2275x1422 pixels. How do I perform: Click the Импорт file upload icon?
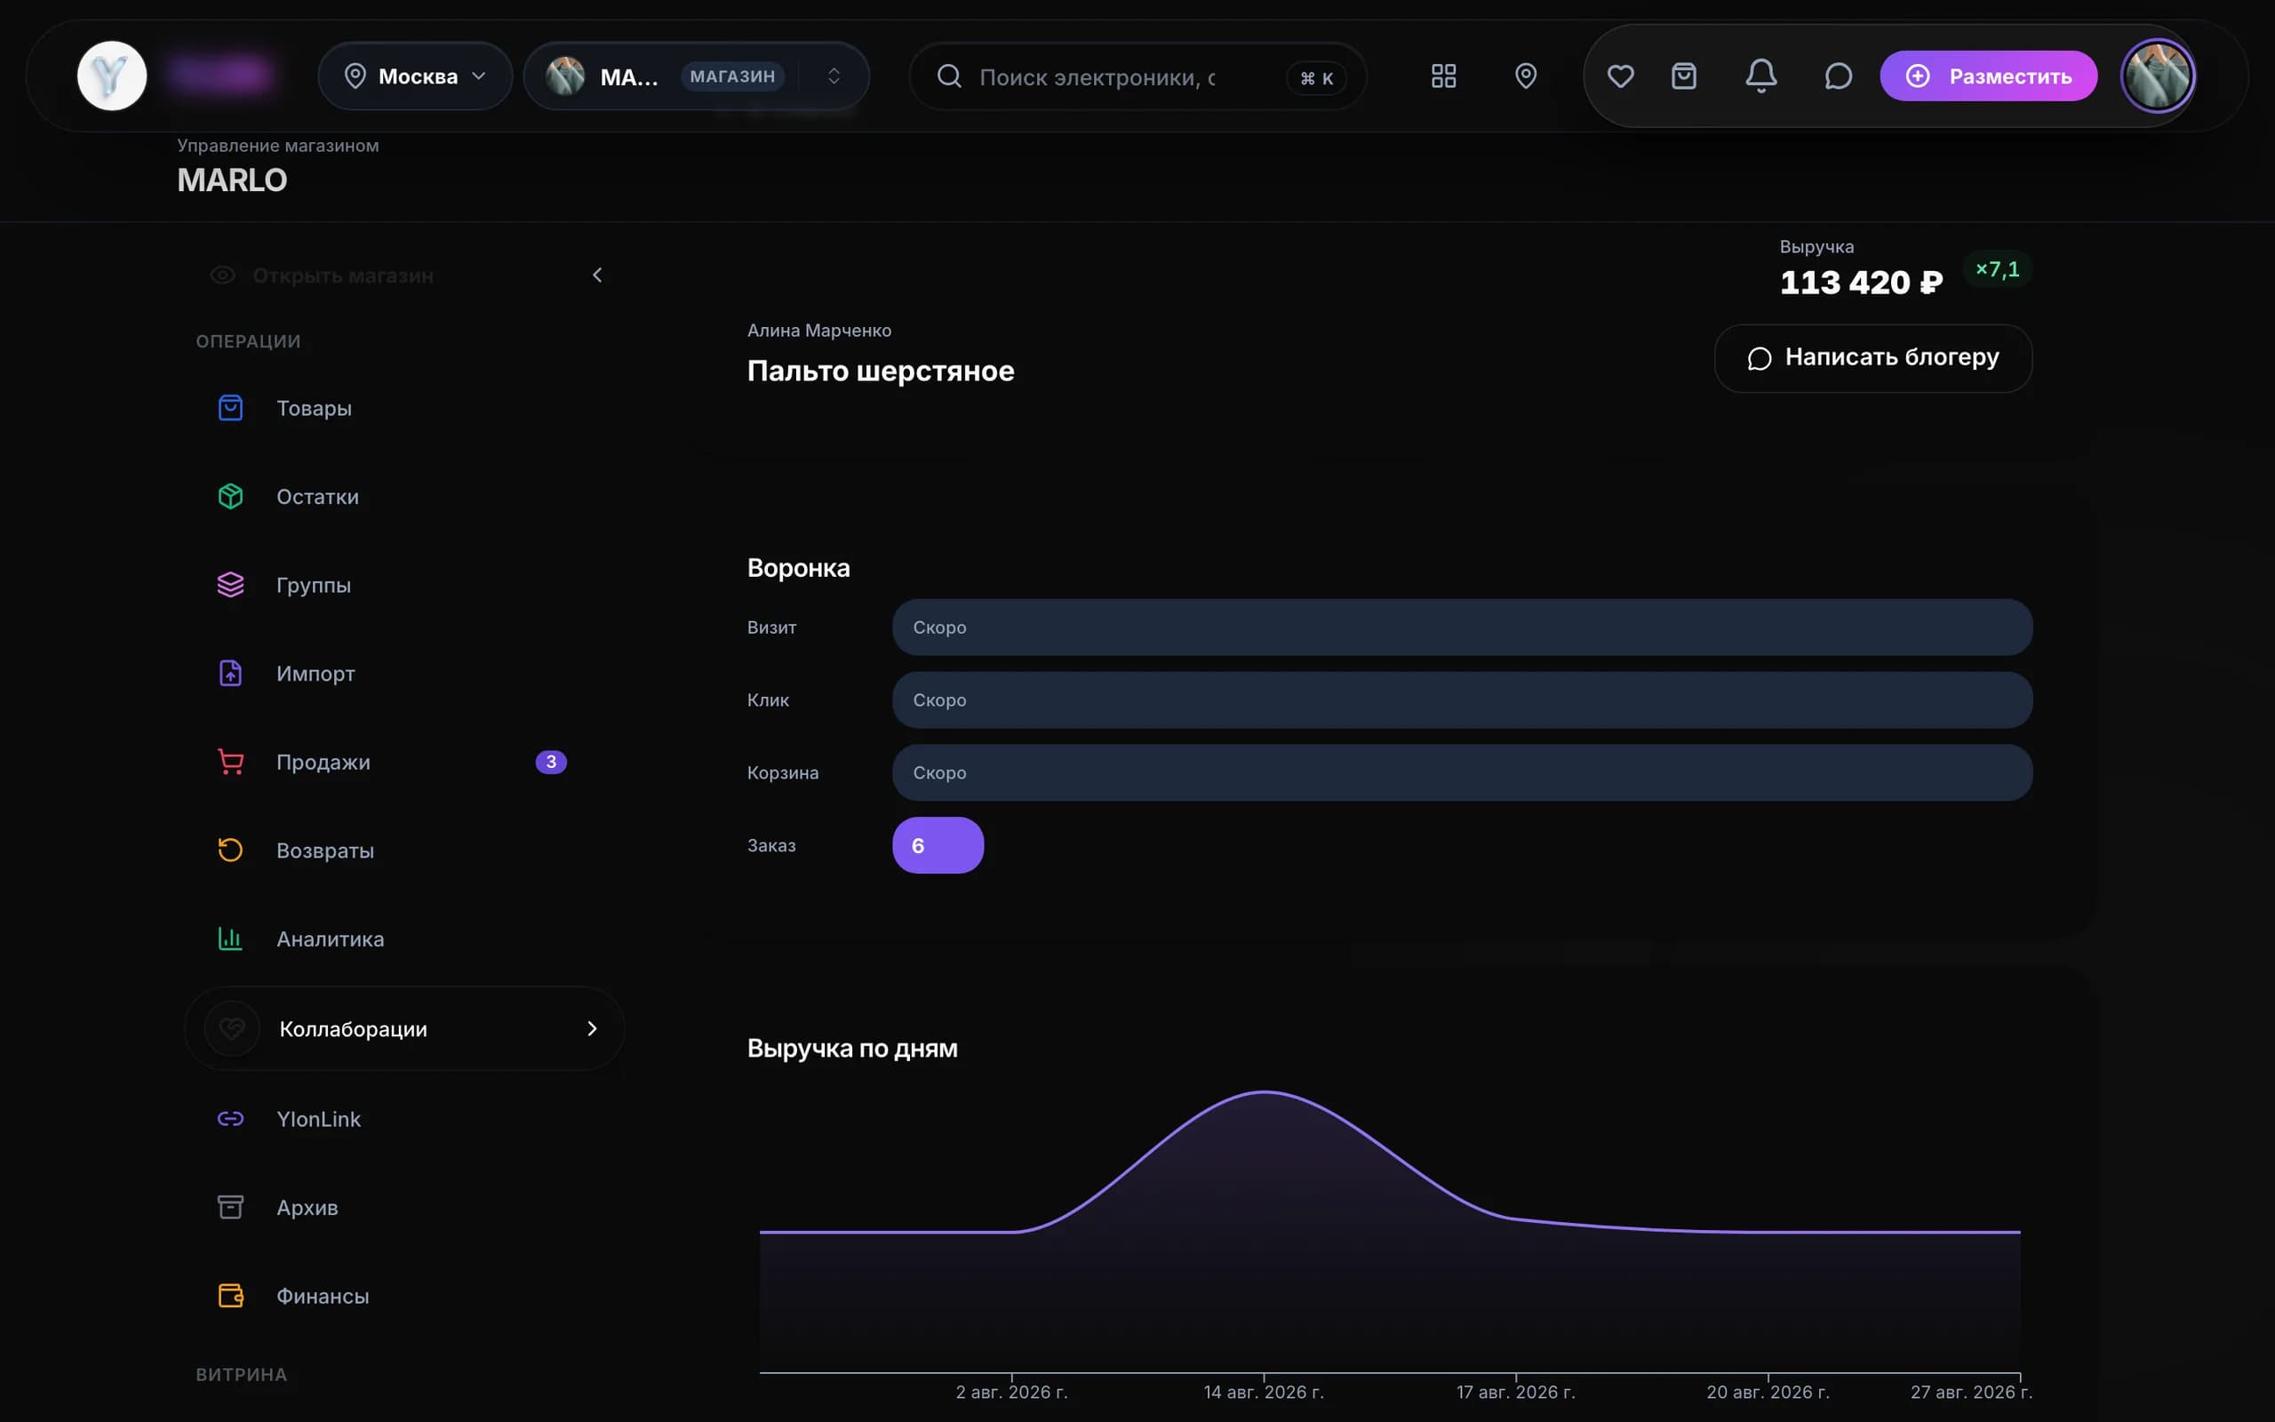point(230,674)
